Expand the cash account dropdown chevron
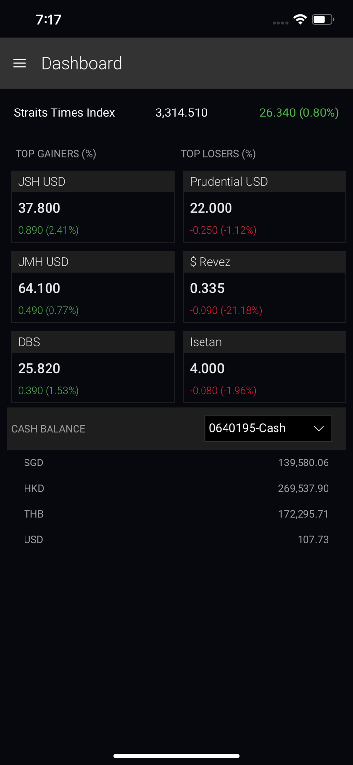 (319, 428)
